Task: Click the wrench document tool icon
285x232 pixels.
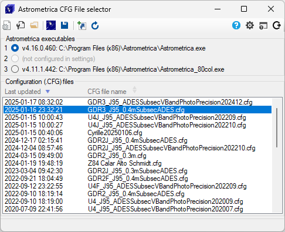Action: point(21,25)
